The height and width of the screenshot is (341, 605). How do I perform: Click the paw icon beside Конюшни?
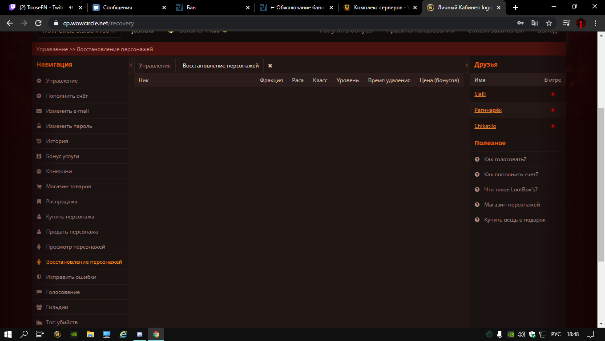point(39,171)
